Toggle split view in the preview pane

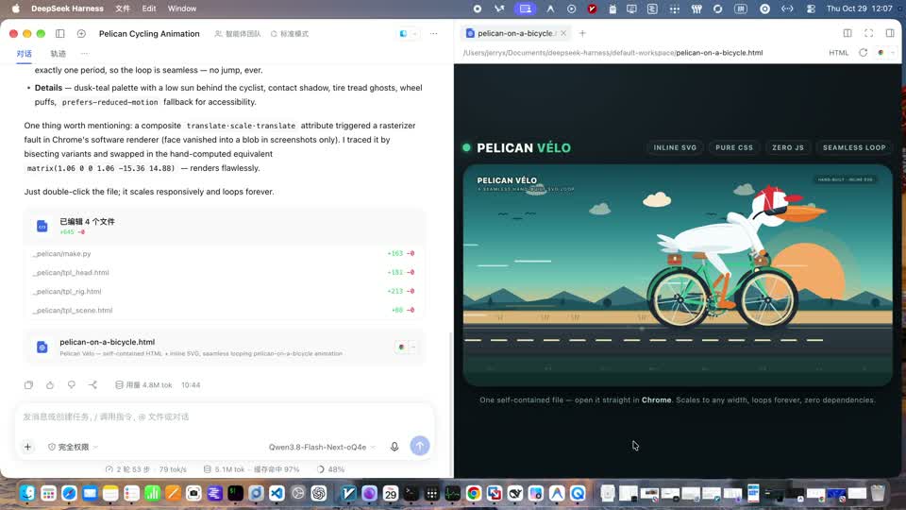pos(847,34)
